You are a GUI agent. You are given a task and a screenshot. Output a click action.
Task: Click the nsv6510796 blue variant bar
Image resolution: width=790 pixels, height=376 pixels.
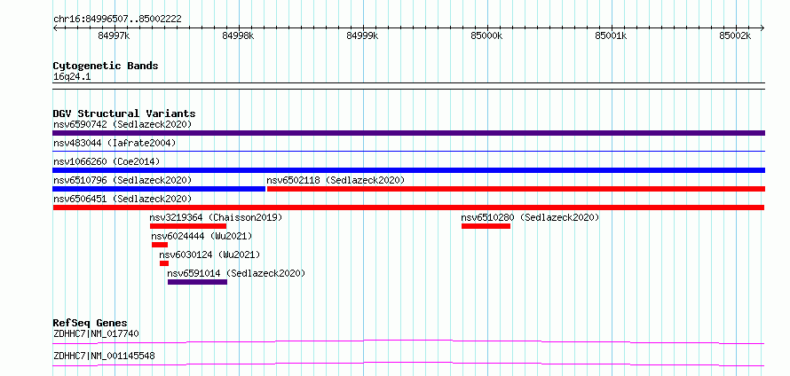(x=159, y=189)
